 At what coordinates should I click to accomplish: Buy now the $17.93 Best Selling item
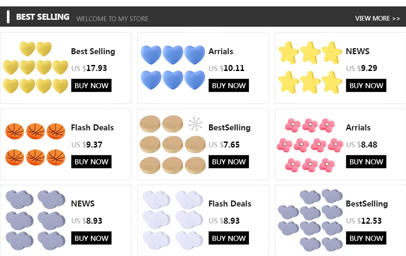pos(91,86)
